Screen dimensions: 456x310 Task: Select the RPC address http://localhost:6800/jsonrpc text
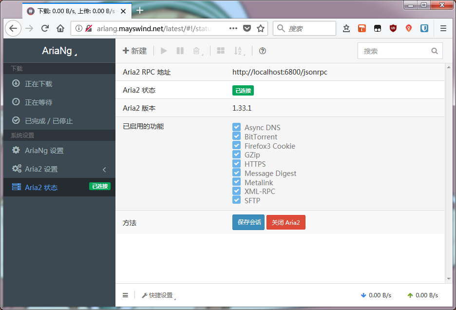coord(280,72)
